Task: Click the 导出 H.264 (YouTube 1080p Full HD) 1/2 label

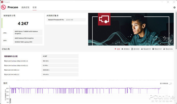Action: tap(16, 61)
